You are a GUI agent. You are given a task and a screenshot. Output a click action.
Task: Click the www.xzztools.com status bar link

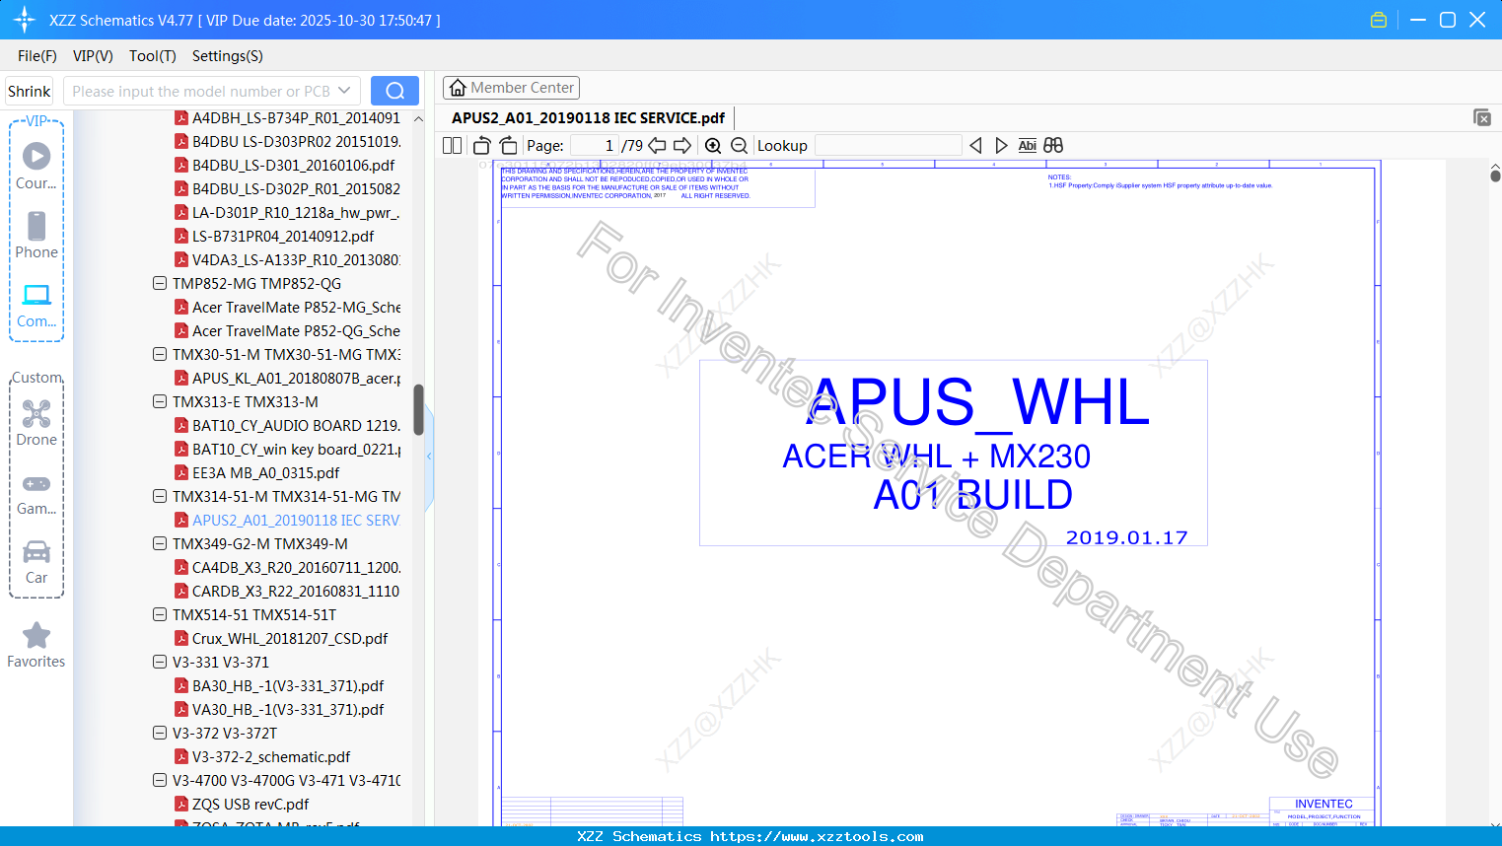(x=817, y=836)
